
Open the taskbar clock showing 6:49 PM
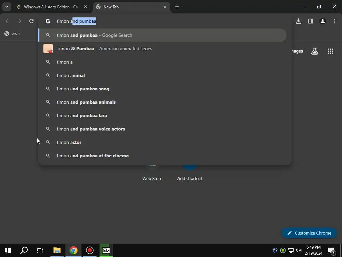point(313,250)
